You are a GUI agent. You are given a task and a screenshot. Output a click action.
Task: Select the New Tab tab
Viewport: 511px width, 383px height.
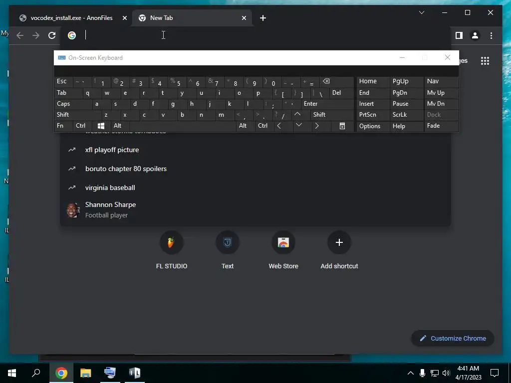click(192, 18)
